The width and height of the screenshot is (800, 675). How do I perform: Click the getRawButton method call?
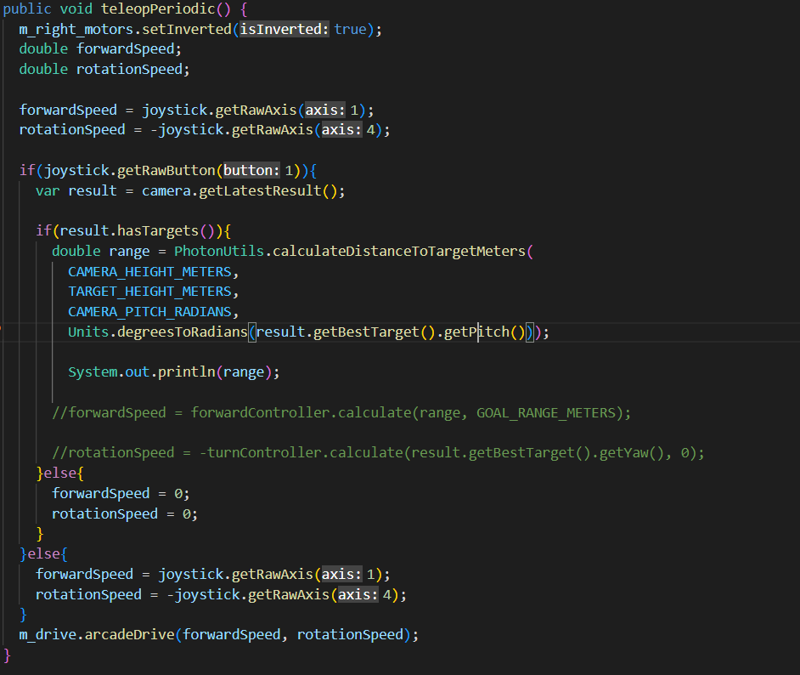[x=166, y=171]
